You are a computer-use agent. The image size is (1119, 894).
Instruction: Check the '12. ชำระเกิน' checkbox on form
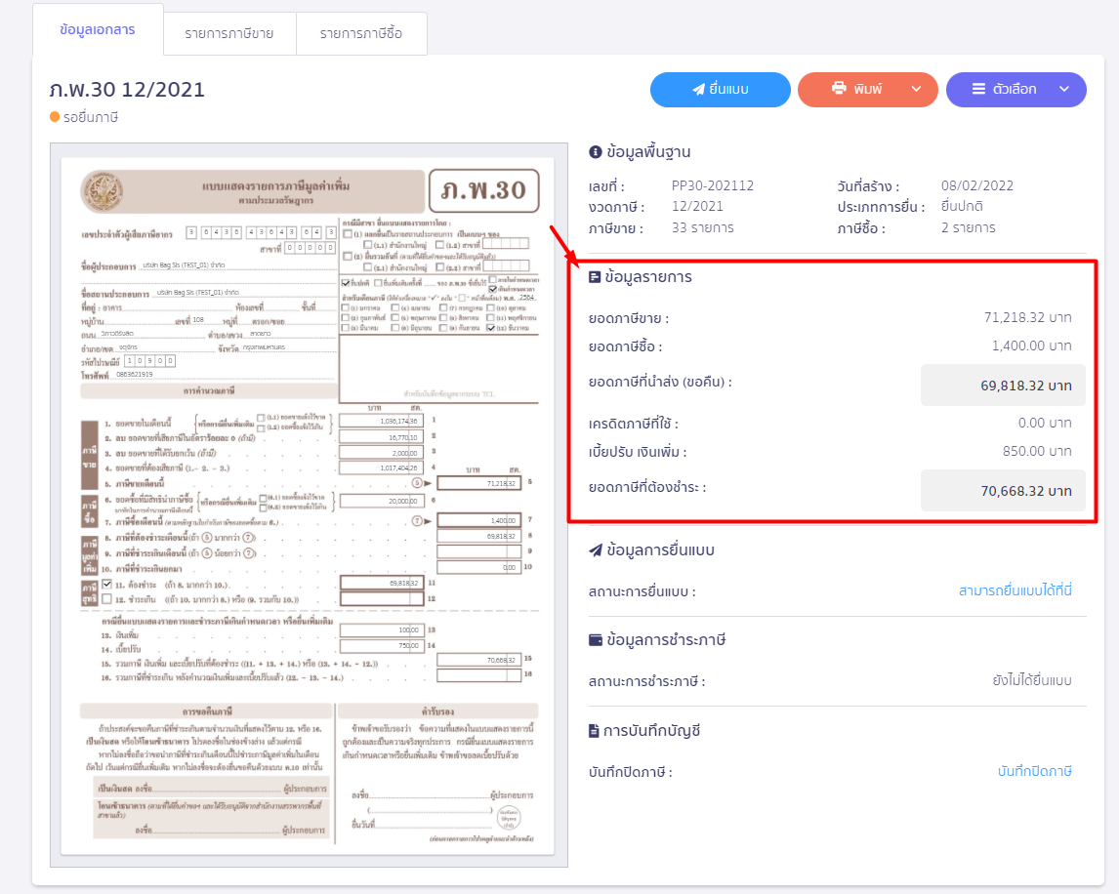coord(108,598)
